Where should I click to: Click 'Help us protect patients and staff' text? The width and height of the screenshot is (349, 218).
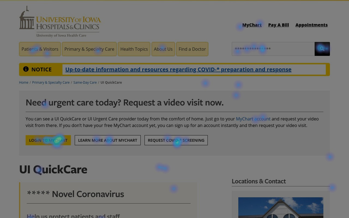(73, 216)
